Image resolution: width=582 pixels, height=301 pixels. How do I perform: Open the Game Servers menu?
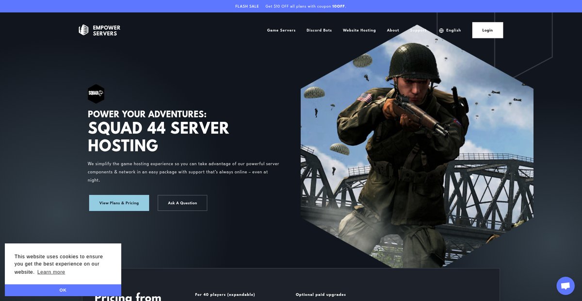(281, 30)
